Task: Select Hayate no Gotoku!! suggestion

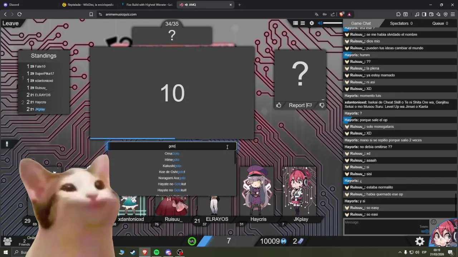Action: point(172,190)
